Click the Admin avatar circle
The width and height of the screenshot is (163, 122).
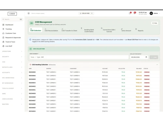pos(151,13)
